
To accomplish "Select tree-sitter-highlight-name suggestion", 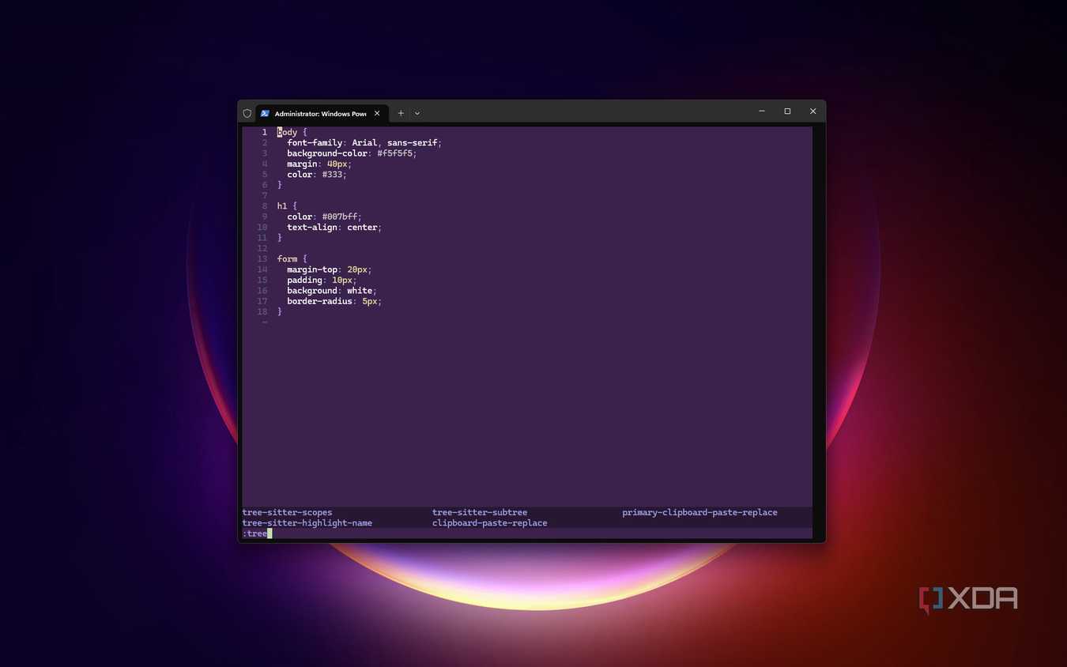I will pyautogui.click(x=307, y=523).
